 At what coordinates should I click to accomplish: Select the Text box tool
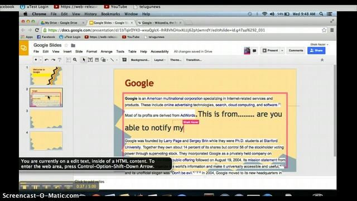pyautogui.click(x=90, y=60)
